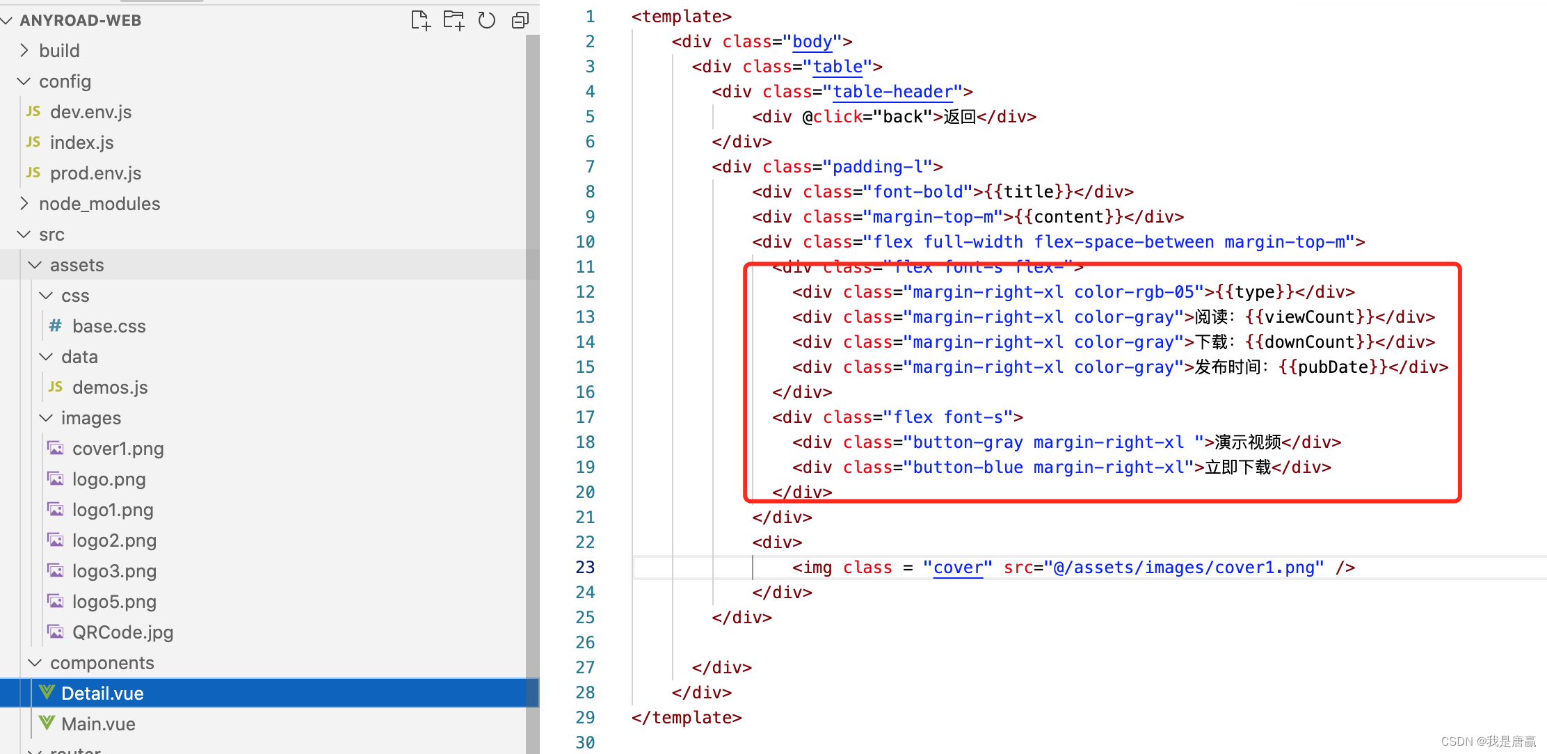Create a new file in Explorer
This screenshot has height=754, width=1547.
[x=420, y=20]
